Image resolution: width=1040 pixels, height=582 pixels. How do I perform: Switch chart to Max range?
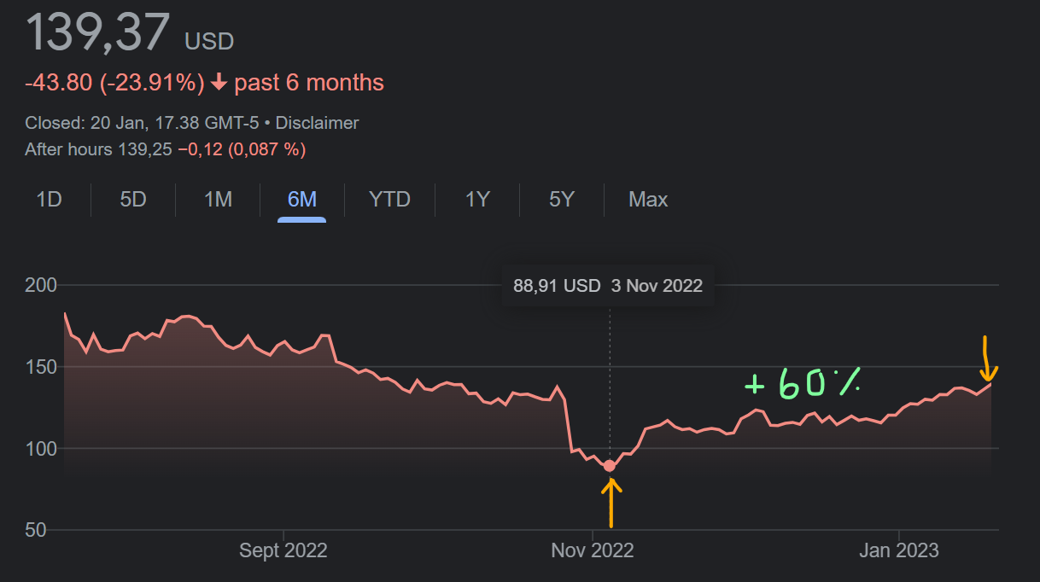pos(648,200)
